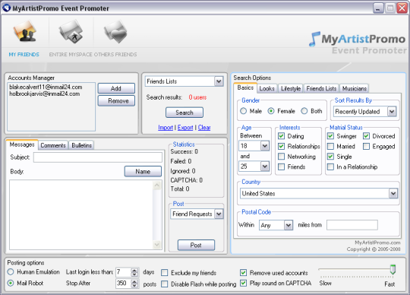Image resolution: width=410 pixels, height=295 pixels.
Task: Toggle the Single status checkbox
Action: (x=330, y=157)
